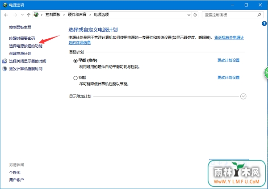Click the address bar control panel icon
The image size is (268, 189).
tap(36, 15)
